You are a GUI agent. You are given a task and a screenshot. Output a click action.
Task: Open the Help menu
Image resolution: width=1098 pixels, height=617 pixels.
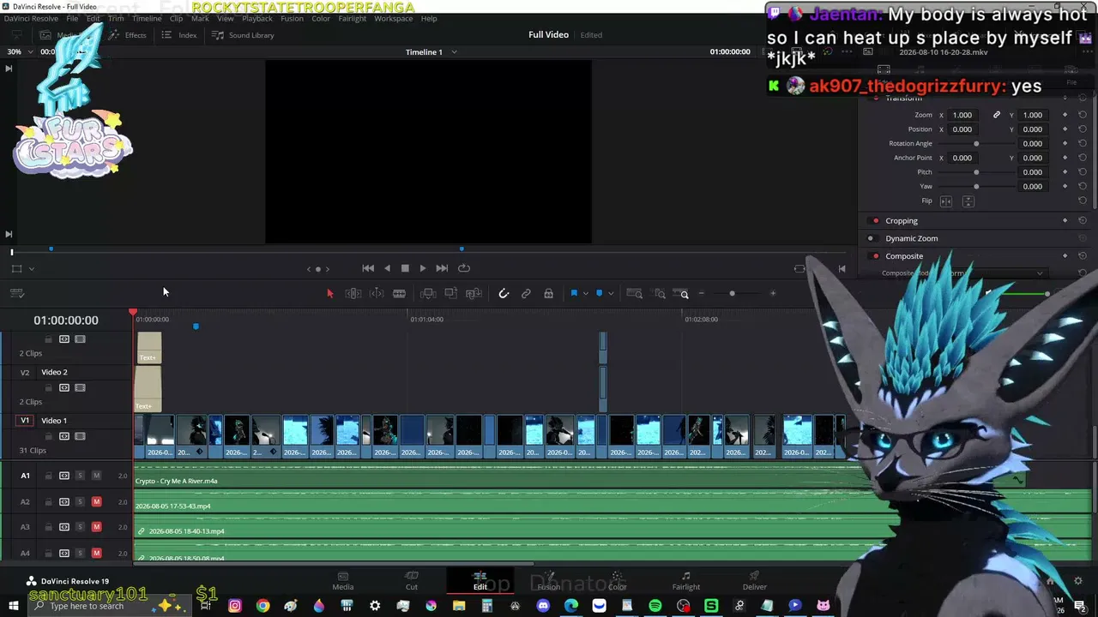tap(429, 18)
